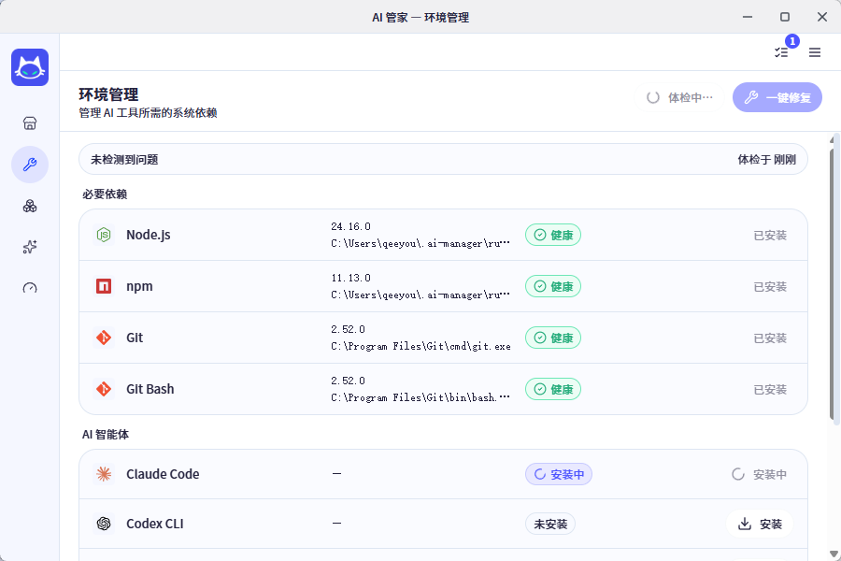Click the 一键修复 repair button
This screenshot has height=561, width=841.
777,97
